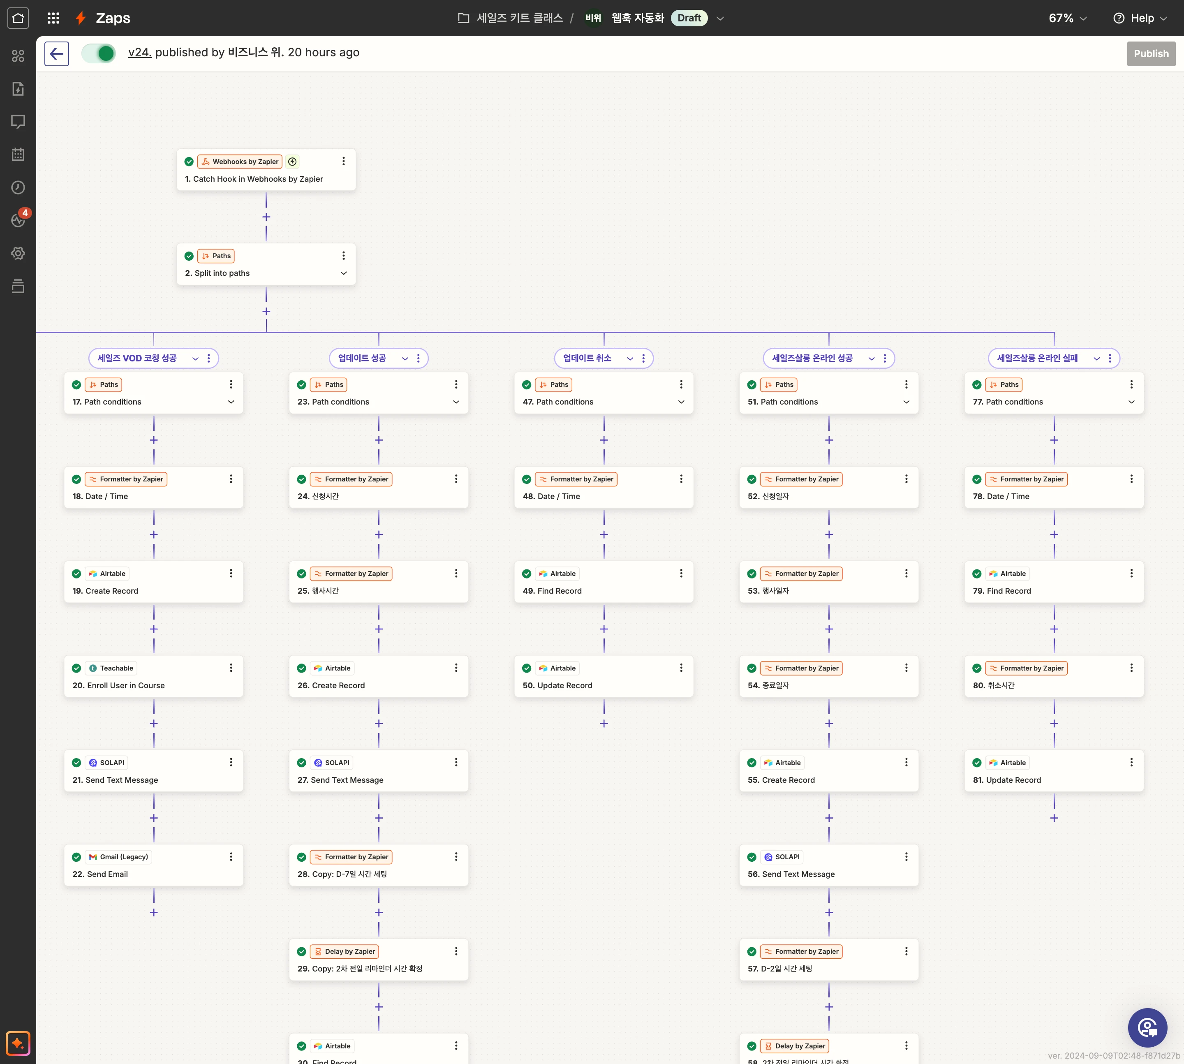Open the Zap assets grid icon in sidebar

pyautogui.click(x=18, y=56)
